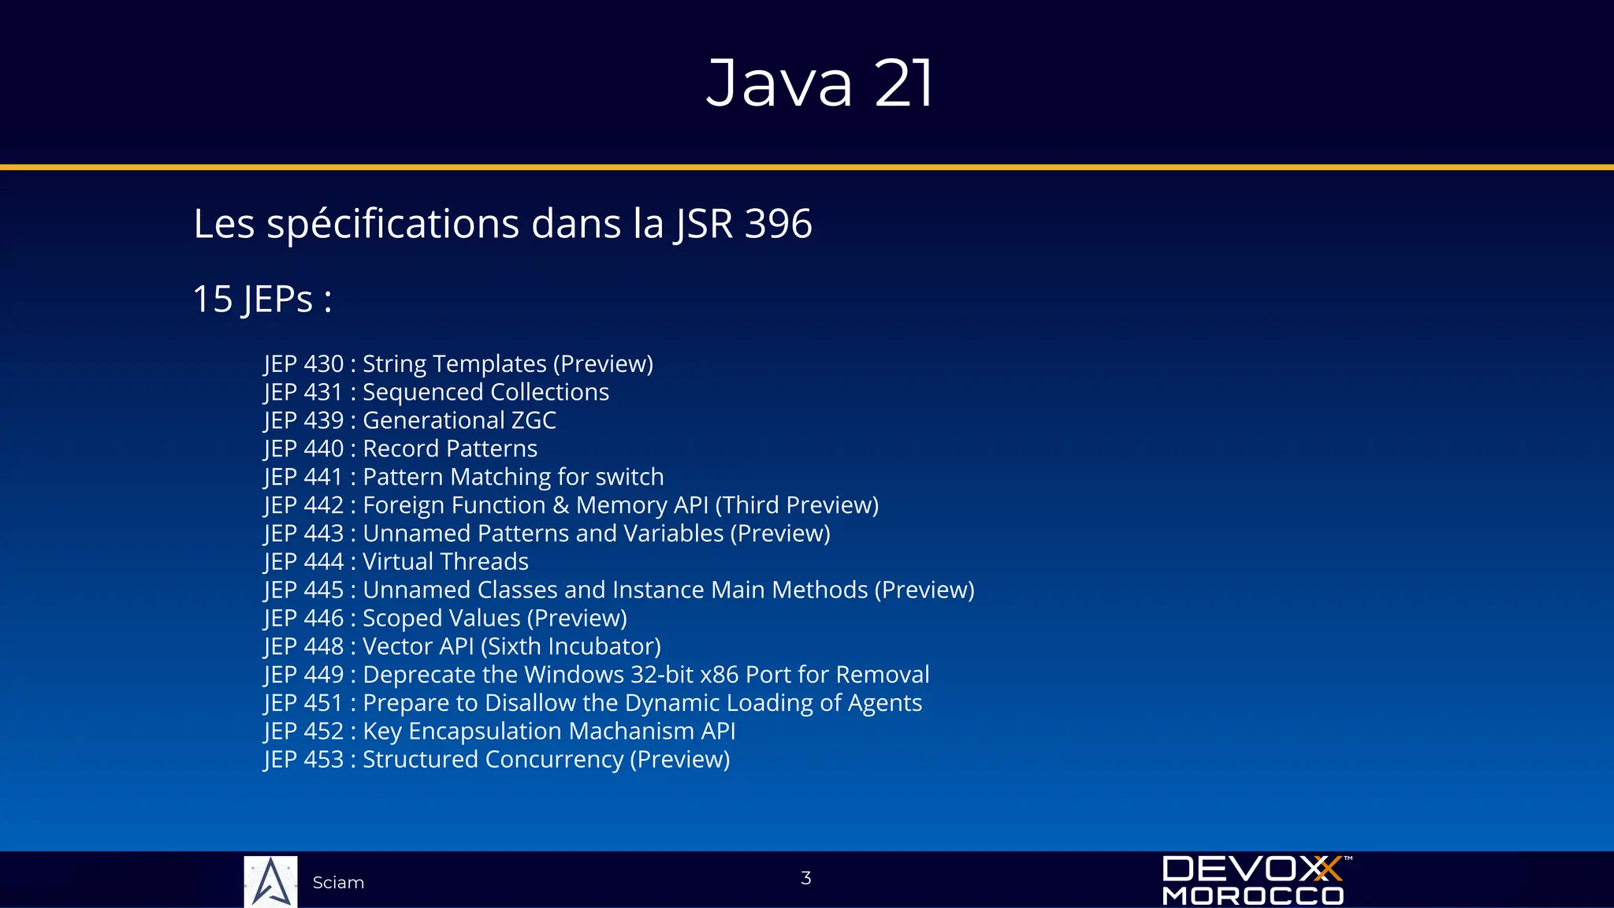Select line "JEP 431 : Sequenced Collections"
This screenshot has width=1614, height=908.
tap(437, 393)
